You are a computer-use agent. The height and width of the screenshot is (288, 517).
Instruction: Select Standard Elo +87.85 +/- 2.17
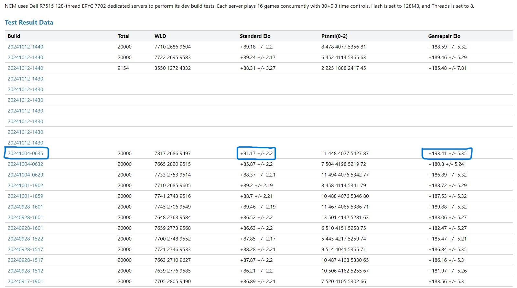click(258, 239)
